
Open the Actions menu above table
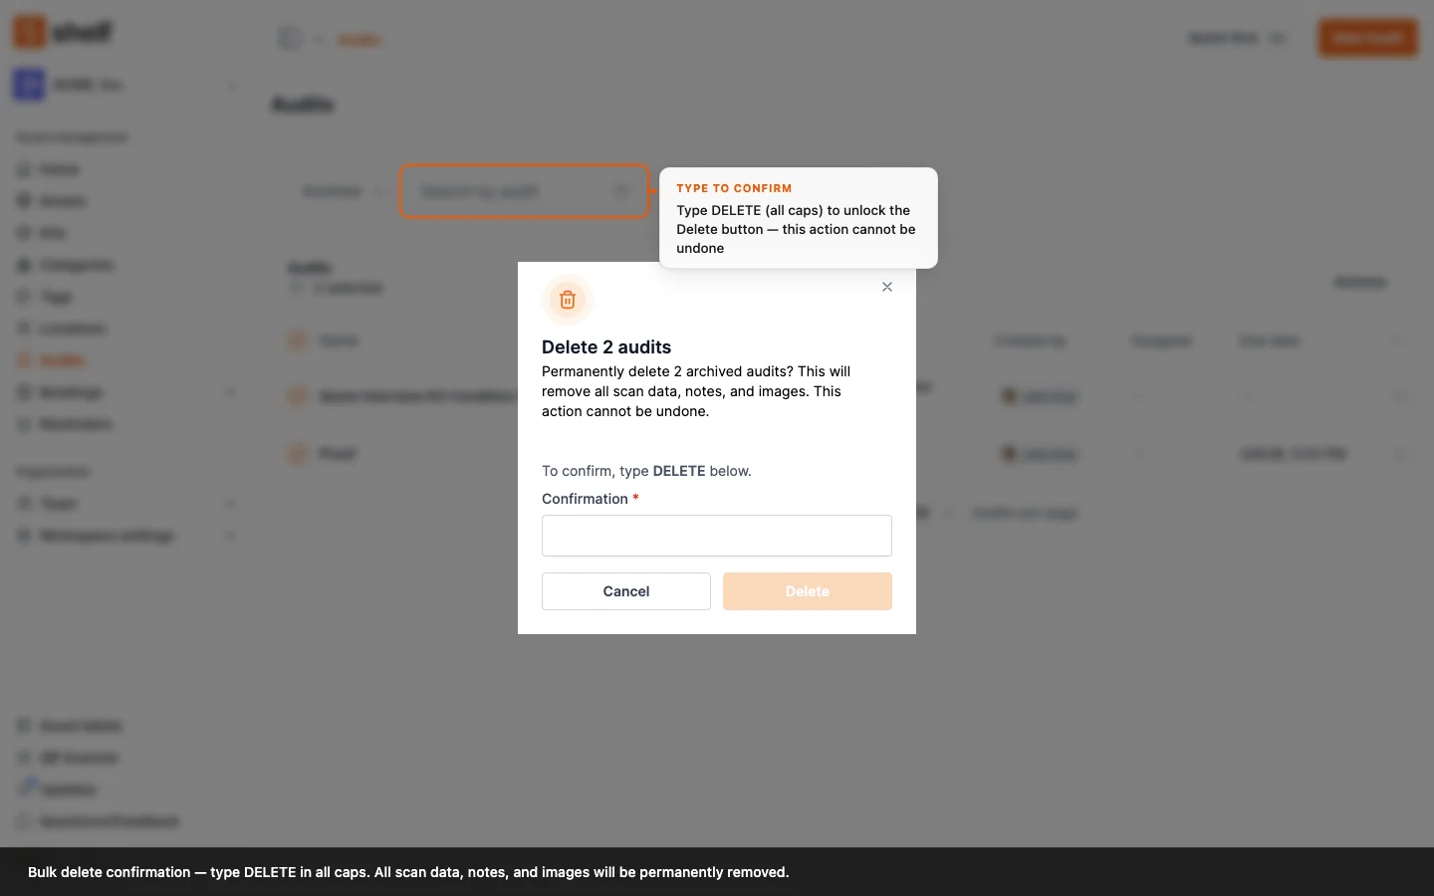[x=1360, y=283]
